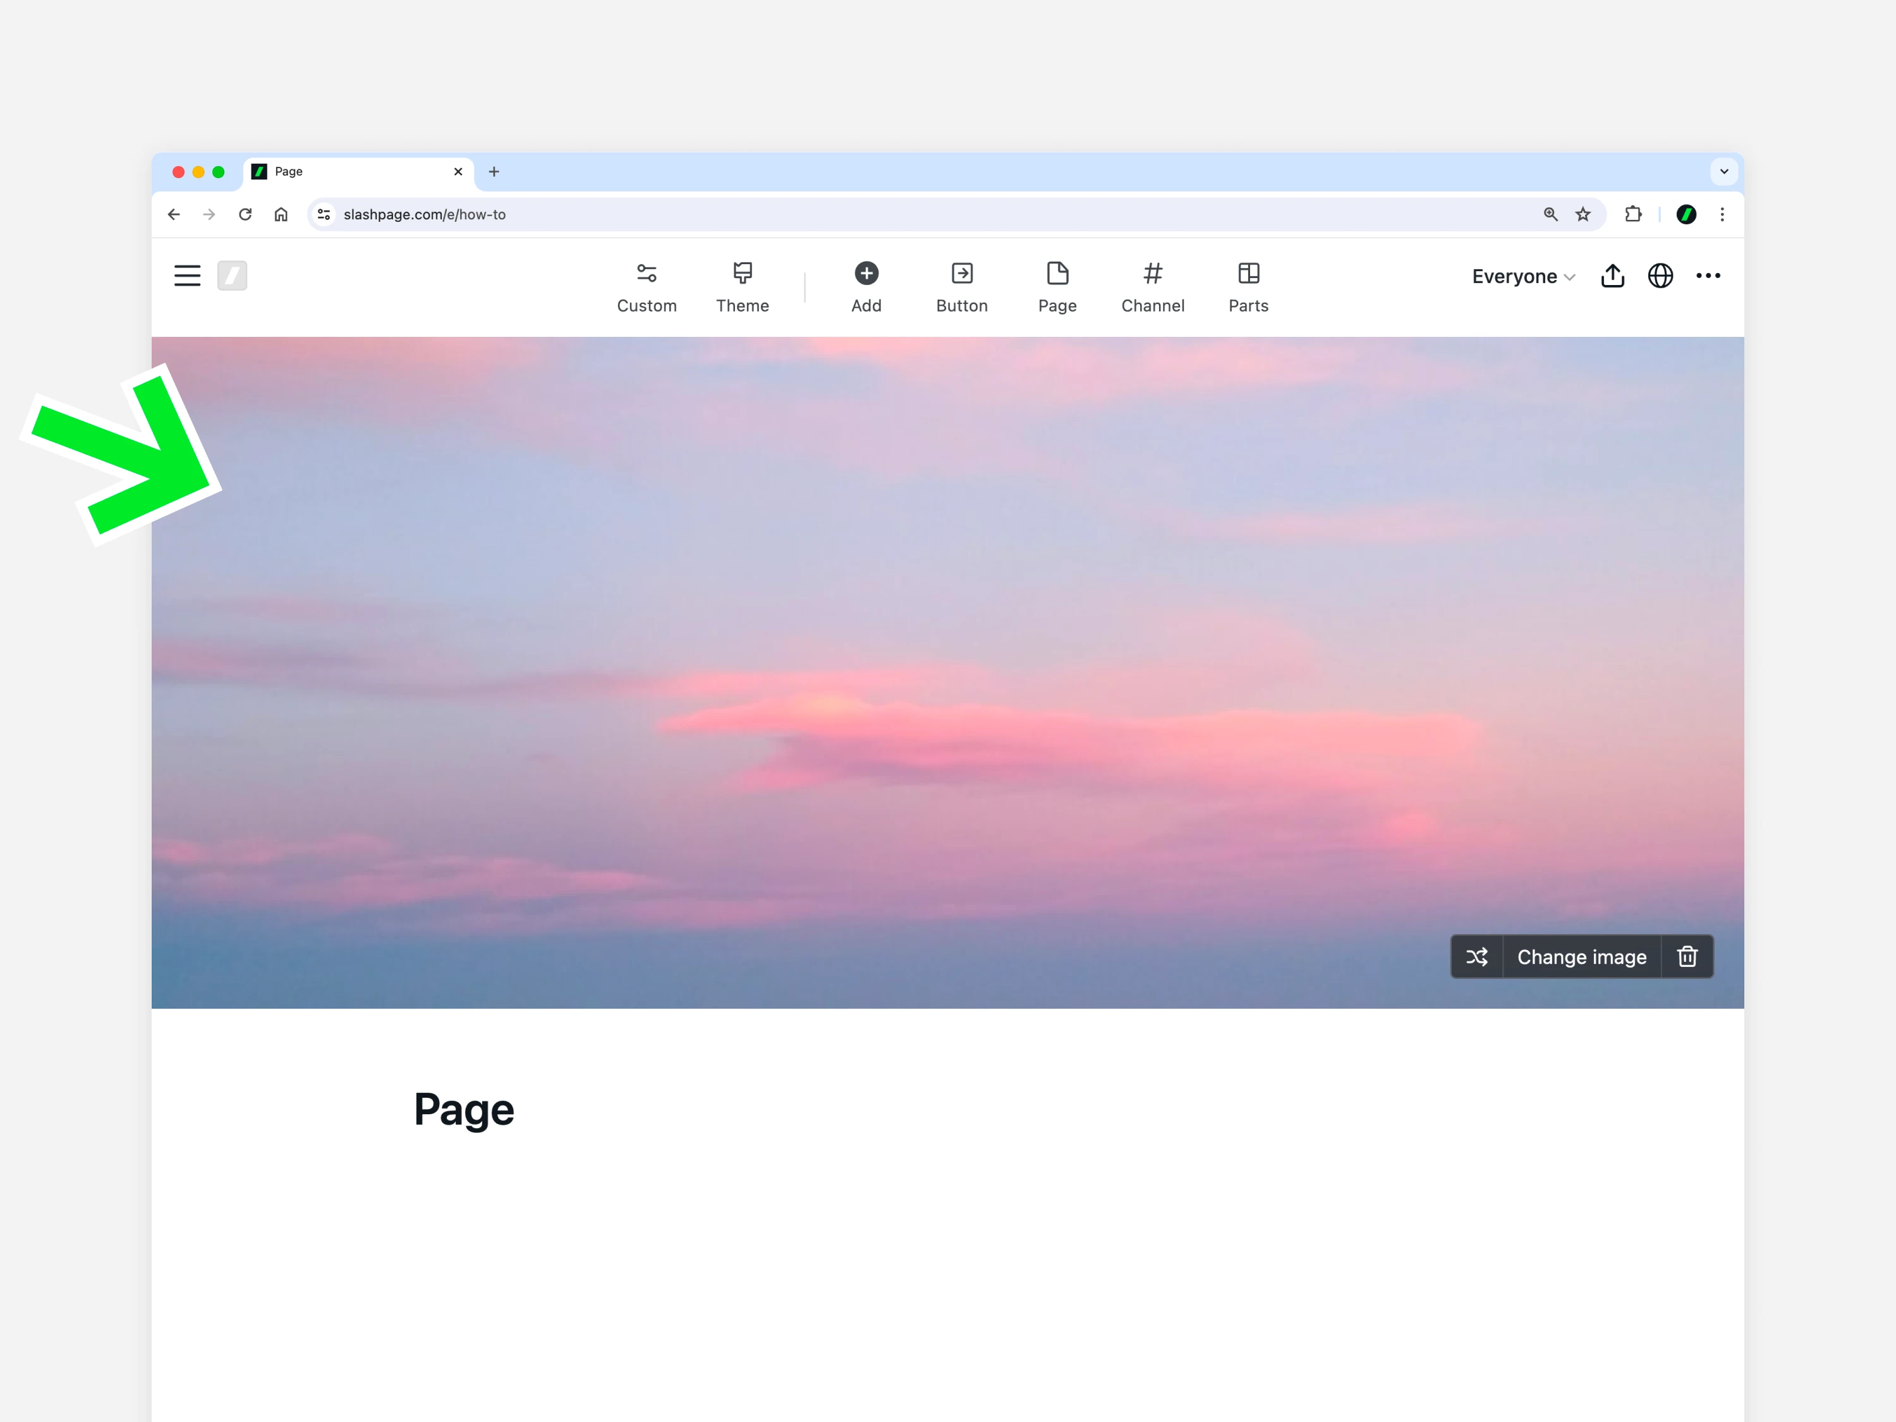Reload the current page
This screenshot has height=1422, width=1896.
[245, 214]
